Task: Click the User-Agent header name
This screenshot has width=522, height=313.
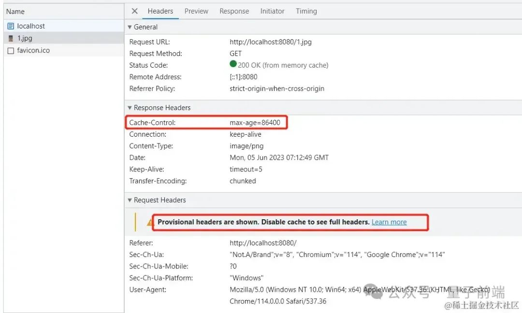Action: [x=148, y=289]
